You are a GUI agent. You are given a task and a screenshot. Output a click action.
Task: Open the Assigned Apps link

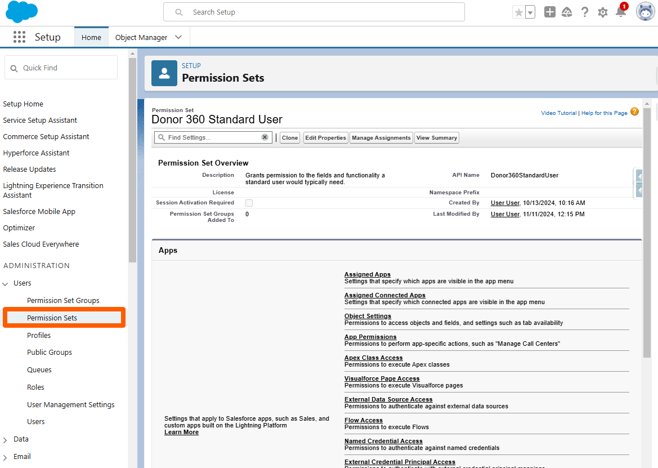click(367, 274)
